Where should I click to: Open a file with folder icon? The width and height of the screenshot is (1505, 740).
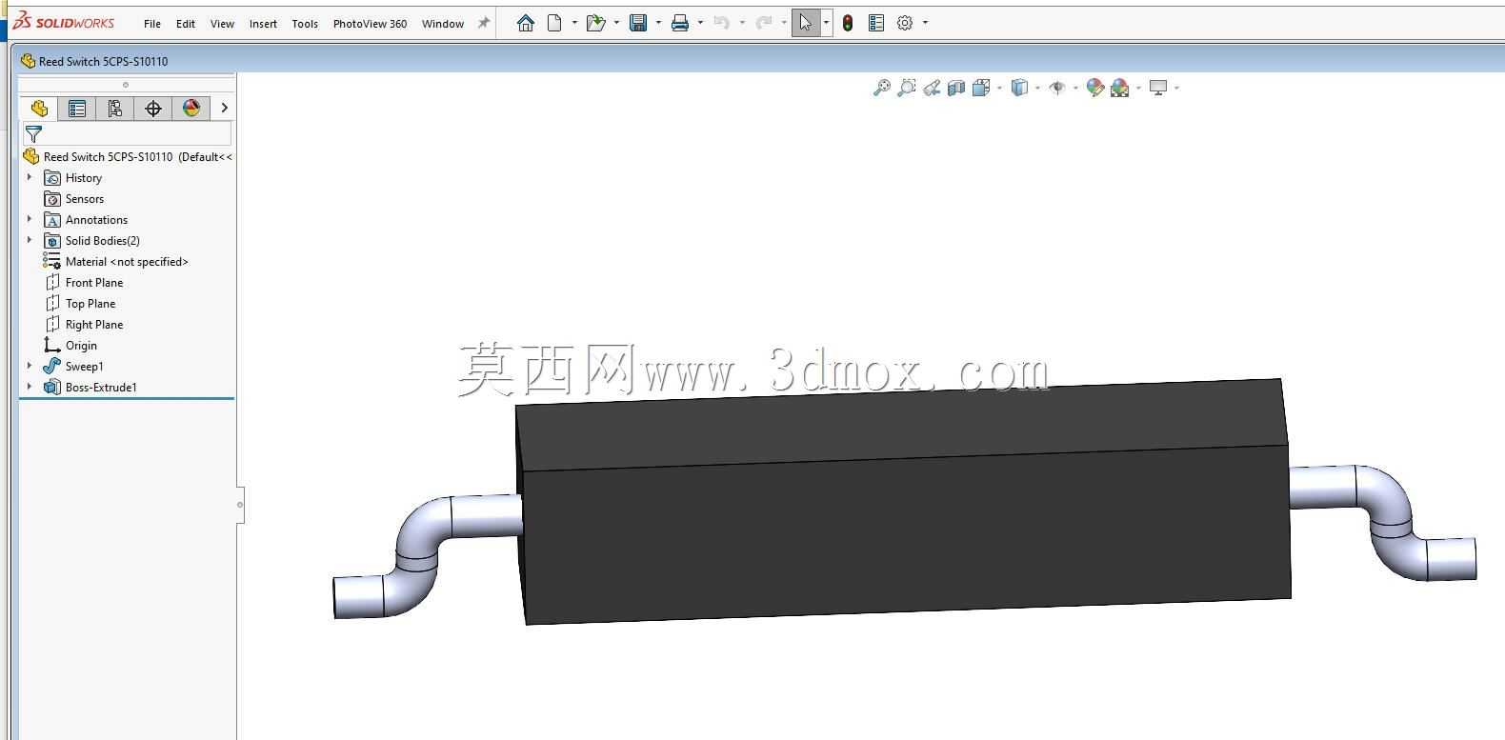point(596,23)
